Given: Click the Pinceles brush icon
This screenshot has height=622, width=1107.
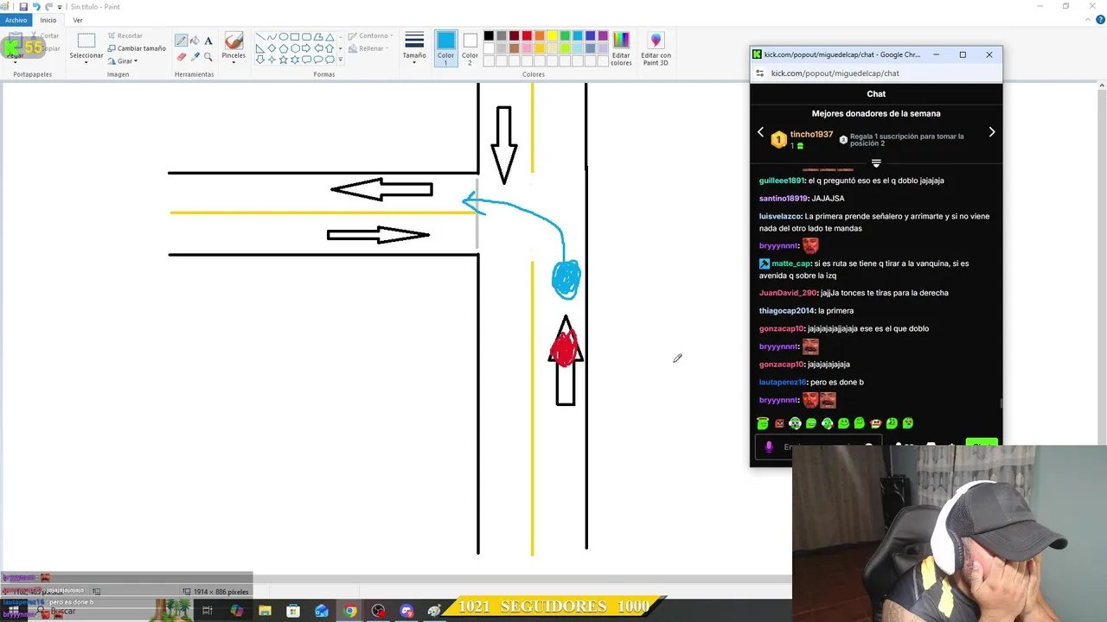Looking at the screenshot, I should pyautogui.click(x=234, y=41).
